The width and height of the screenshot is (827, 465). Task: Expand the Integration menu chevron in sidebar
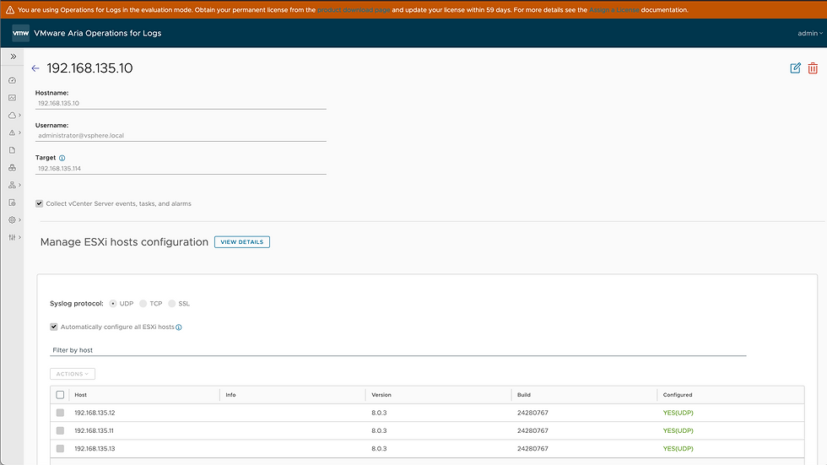pyautogui.click(x=20, y=185)
